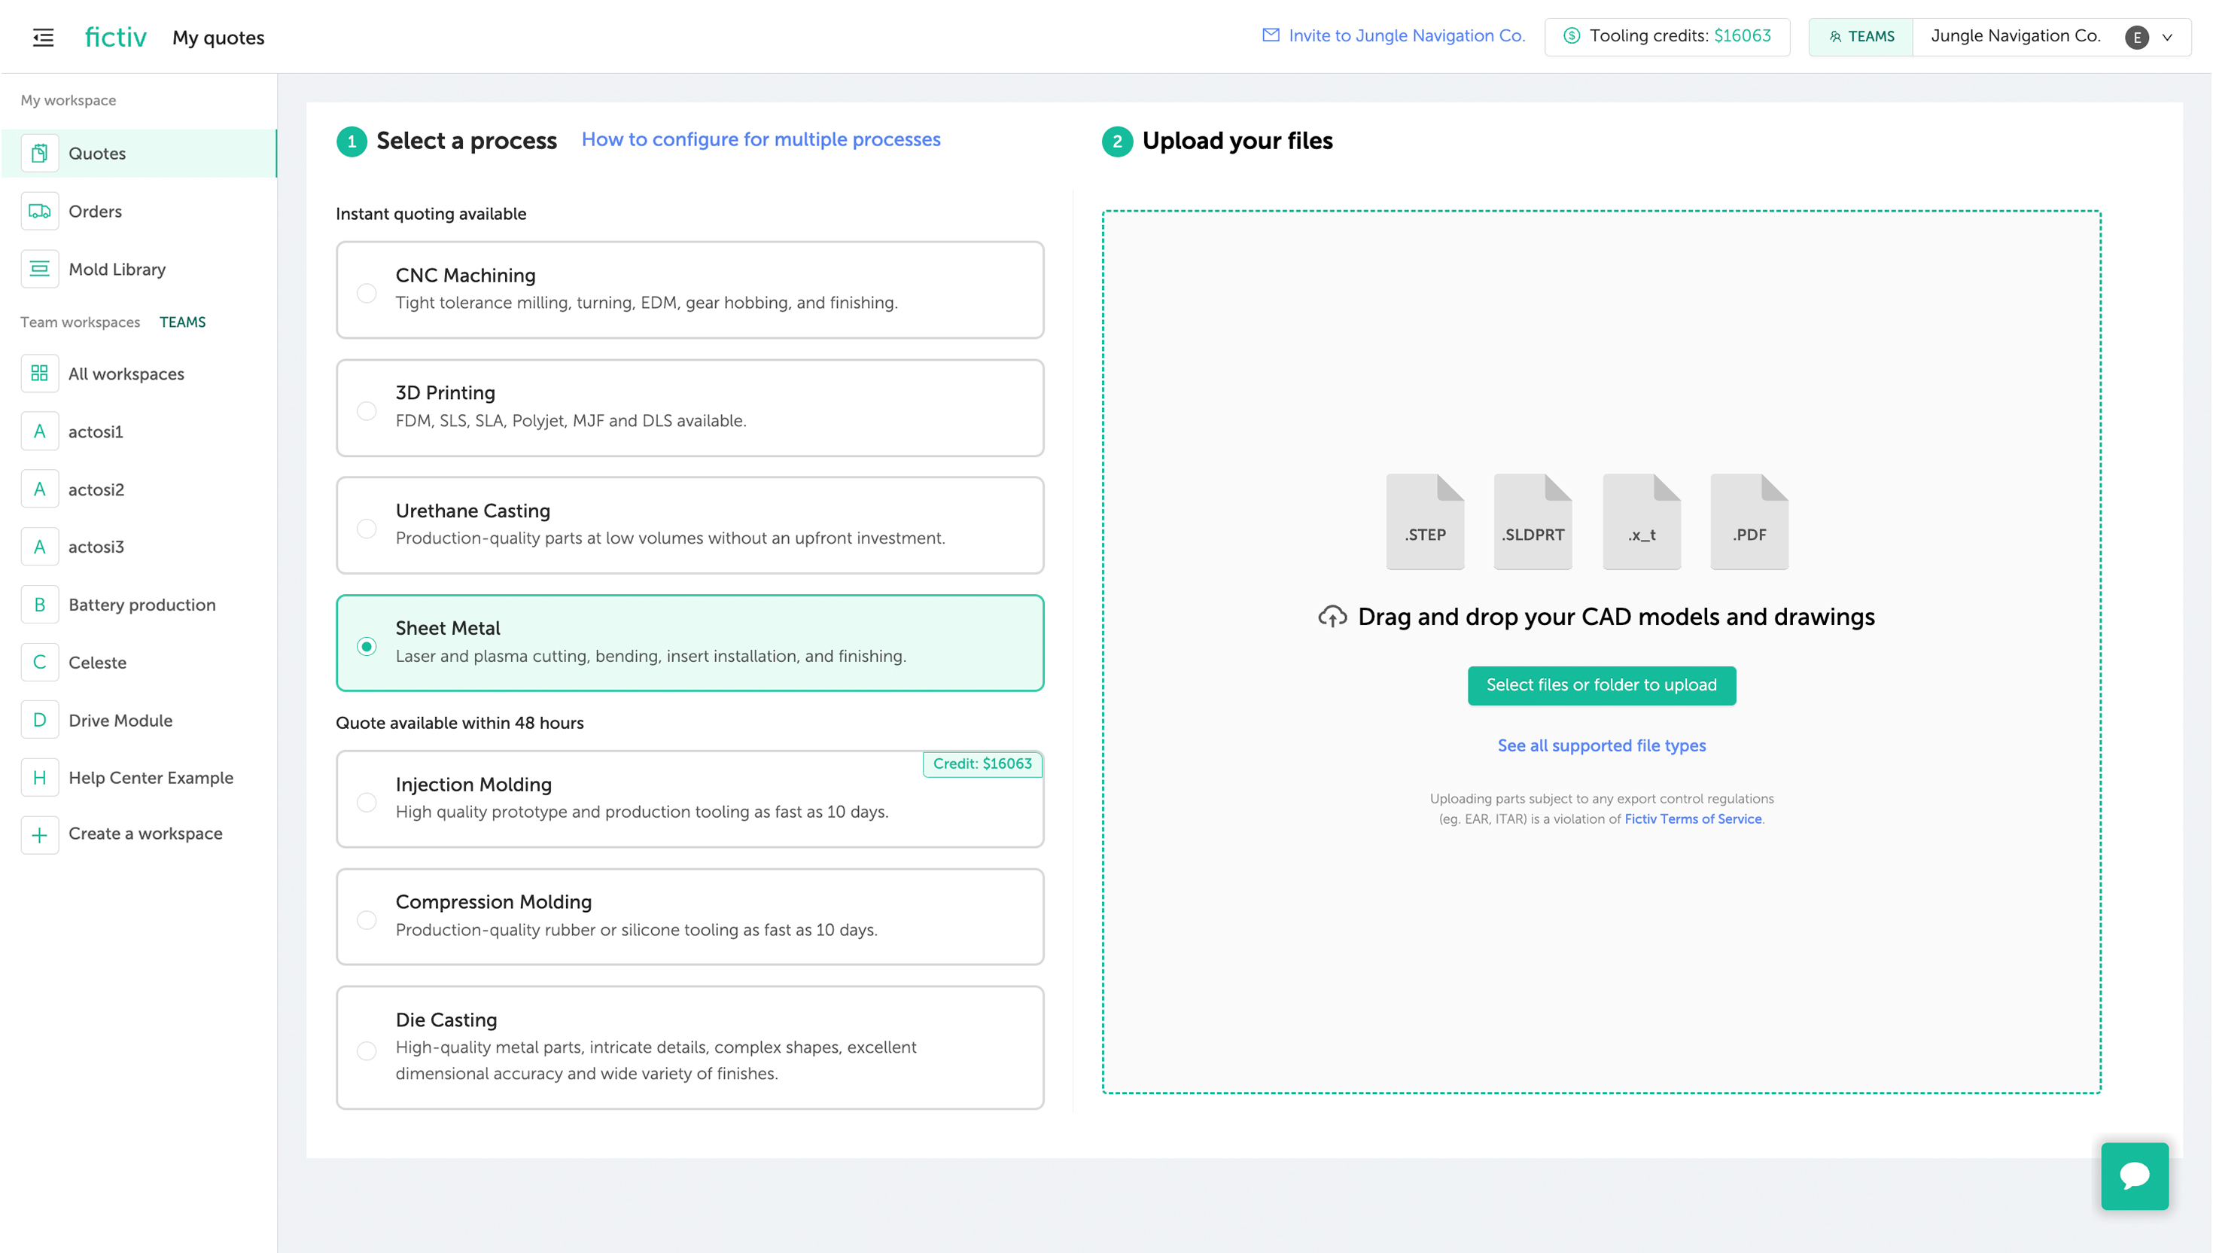2213x1253 pixels.
Task: Click Select files or folder to upload
Action: tap(1600, 685)
